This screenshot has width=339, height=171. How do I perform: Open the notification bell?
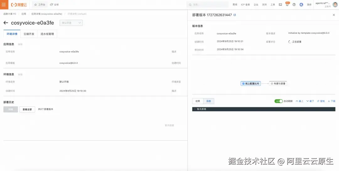287,4
